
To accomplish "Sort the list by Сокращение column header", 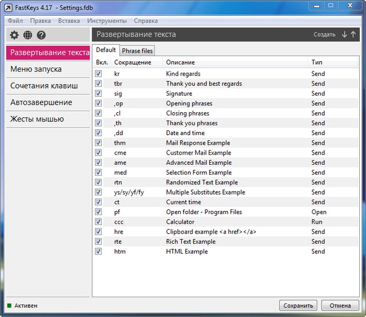I will [133, 62].
